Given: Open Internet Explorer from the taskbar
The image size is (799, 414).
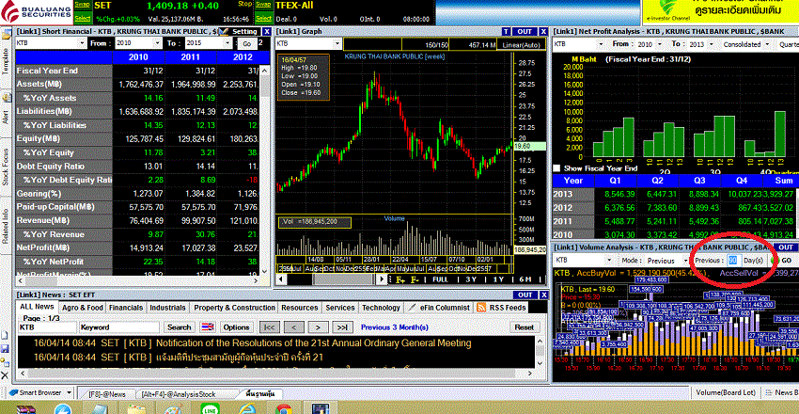Looking at the screenshot, I should coord(246,409).
